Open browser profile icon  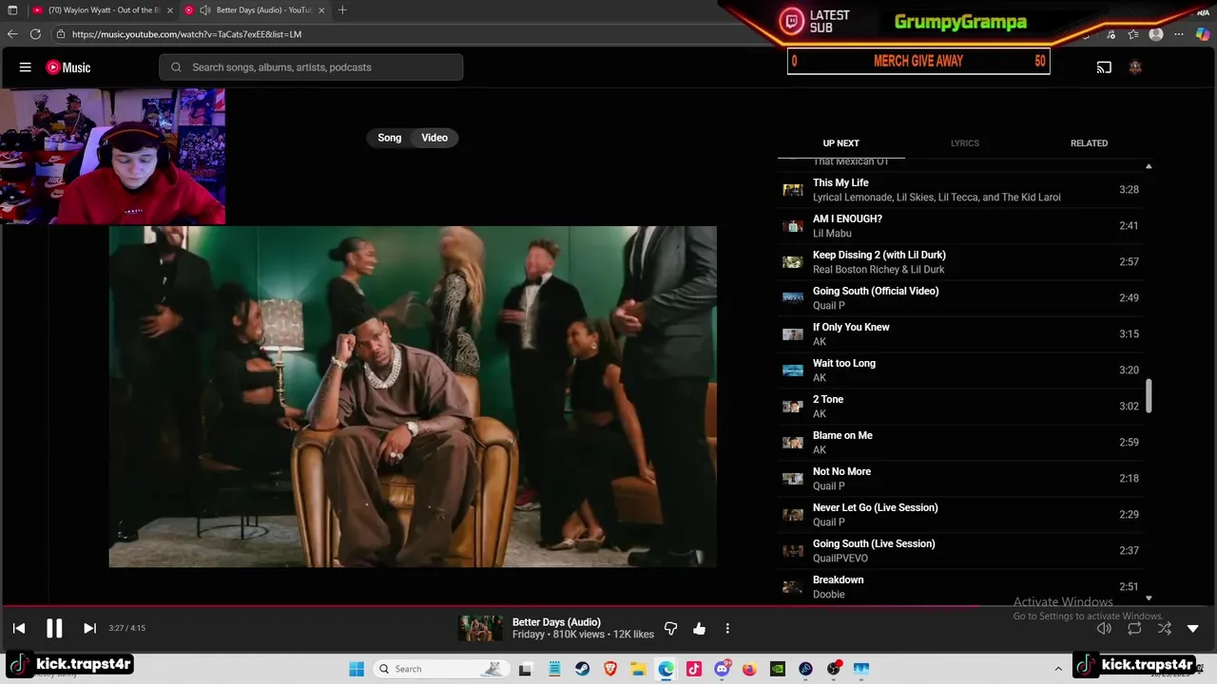click(1156, 34)
